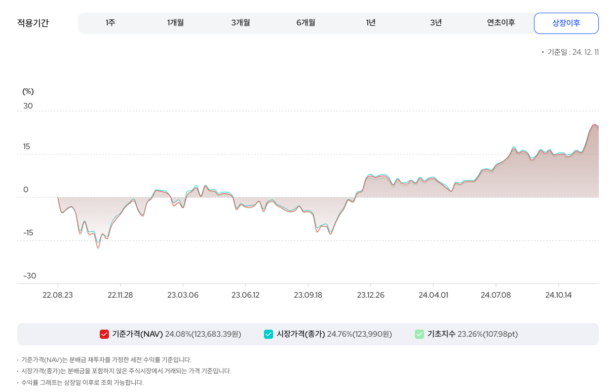The height and width of the screenshot is (392, 612).
Task: Click the 22.08.23 x-axis date
Action: (x=58, y=295)
